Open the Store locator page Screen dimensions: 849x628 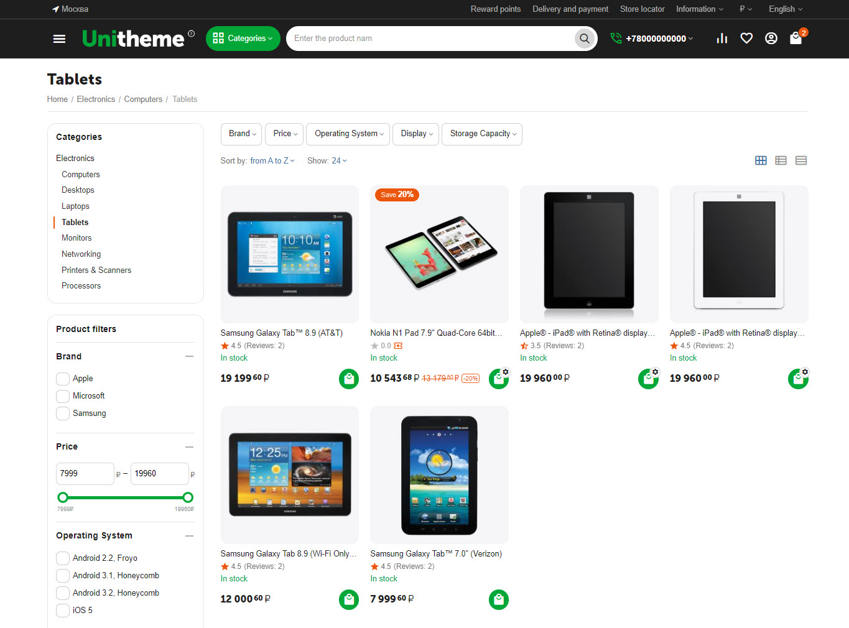pyautogui.click(x=643, y=9)
